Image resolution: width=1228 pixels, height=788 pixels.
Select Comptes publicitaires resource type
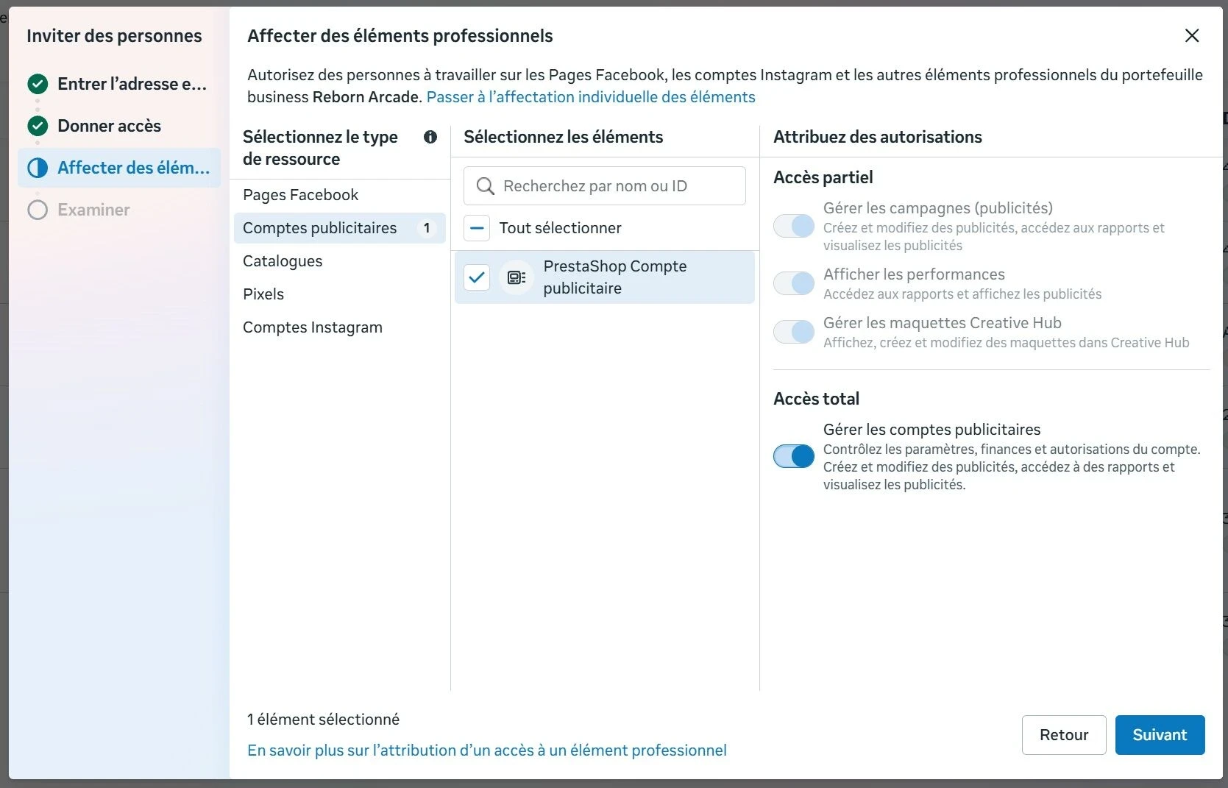coord(339,228)
